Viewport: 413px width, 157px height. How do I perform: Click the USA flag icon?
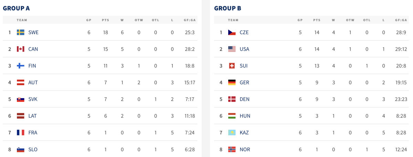pyautogui.click(x=232, y=49)
